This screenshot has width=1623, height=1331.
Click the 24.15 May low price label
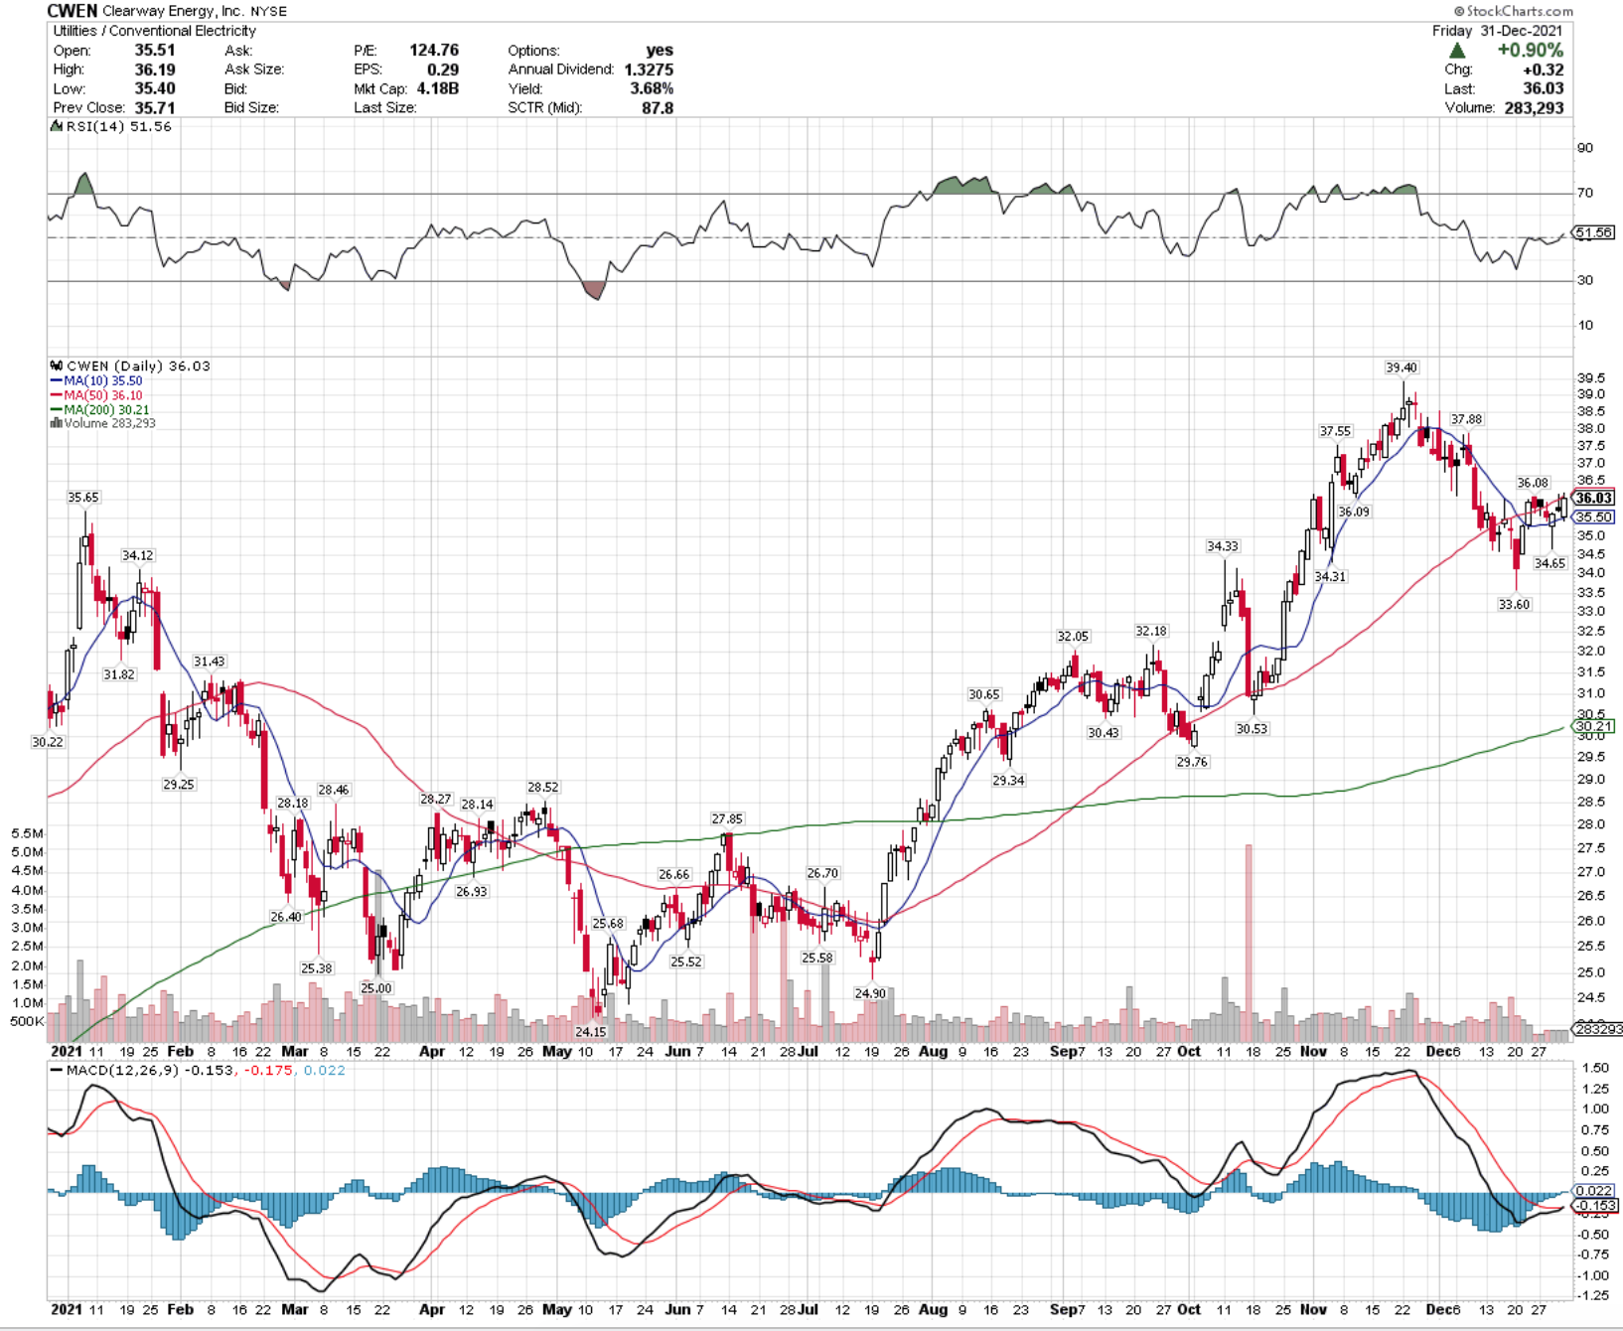coord(590,1032)
